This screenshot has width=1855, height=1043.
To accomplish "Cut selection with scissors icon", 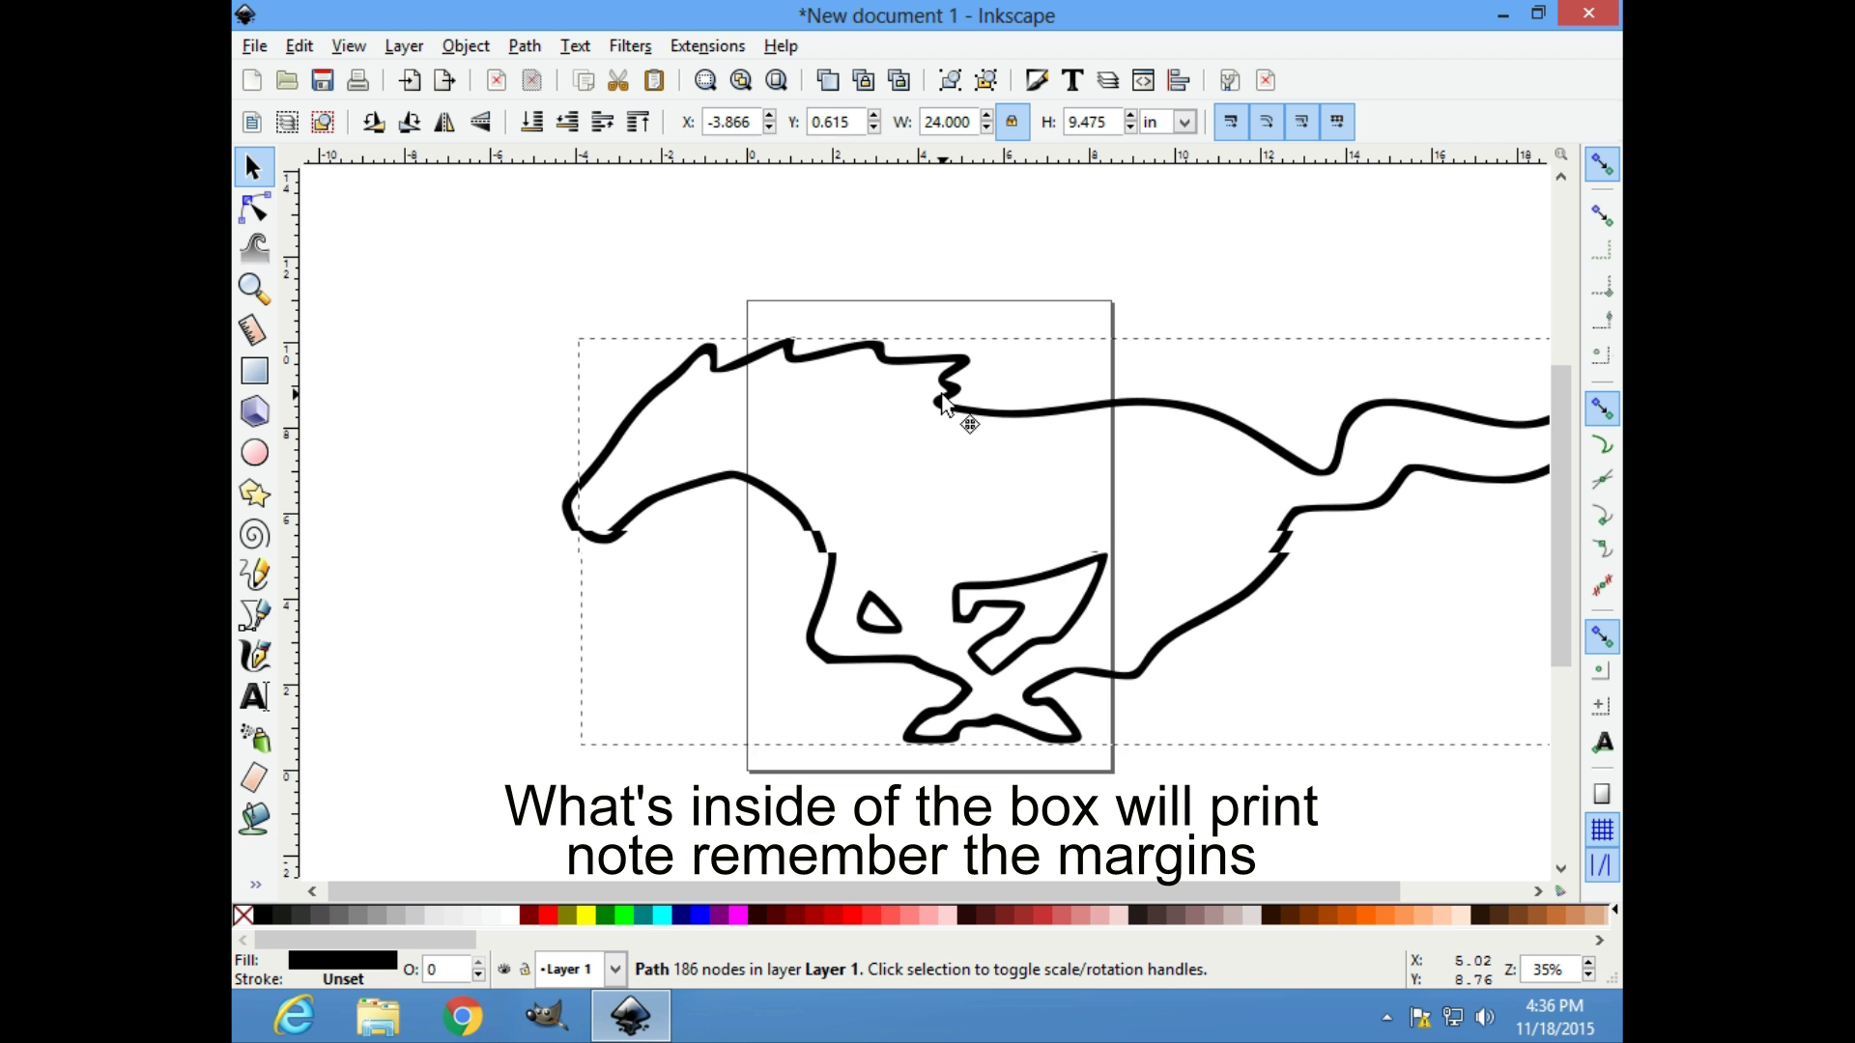I will click(618, 80).
